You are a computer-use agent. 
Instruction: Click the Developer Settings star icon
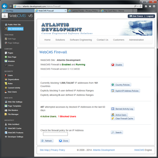pyautogui.click(x=6, y=137)
